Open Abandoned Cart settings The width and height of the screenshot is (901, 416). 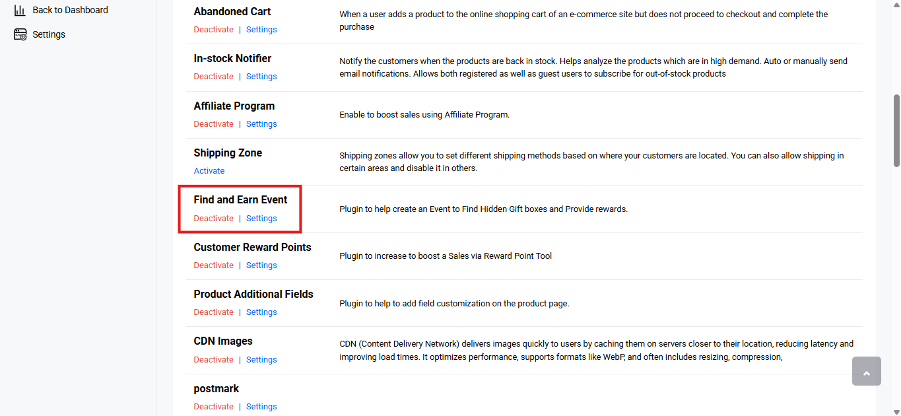(x=261, y=30)
